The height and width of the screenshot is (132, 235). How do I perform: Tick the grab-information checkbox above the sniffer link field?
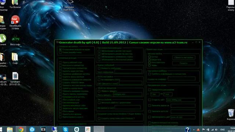(149, 74)
